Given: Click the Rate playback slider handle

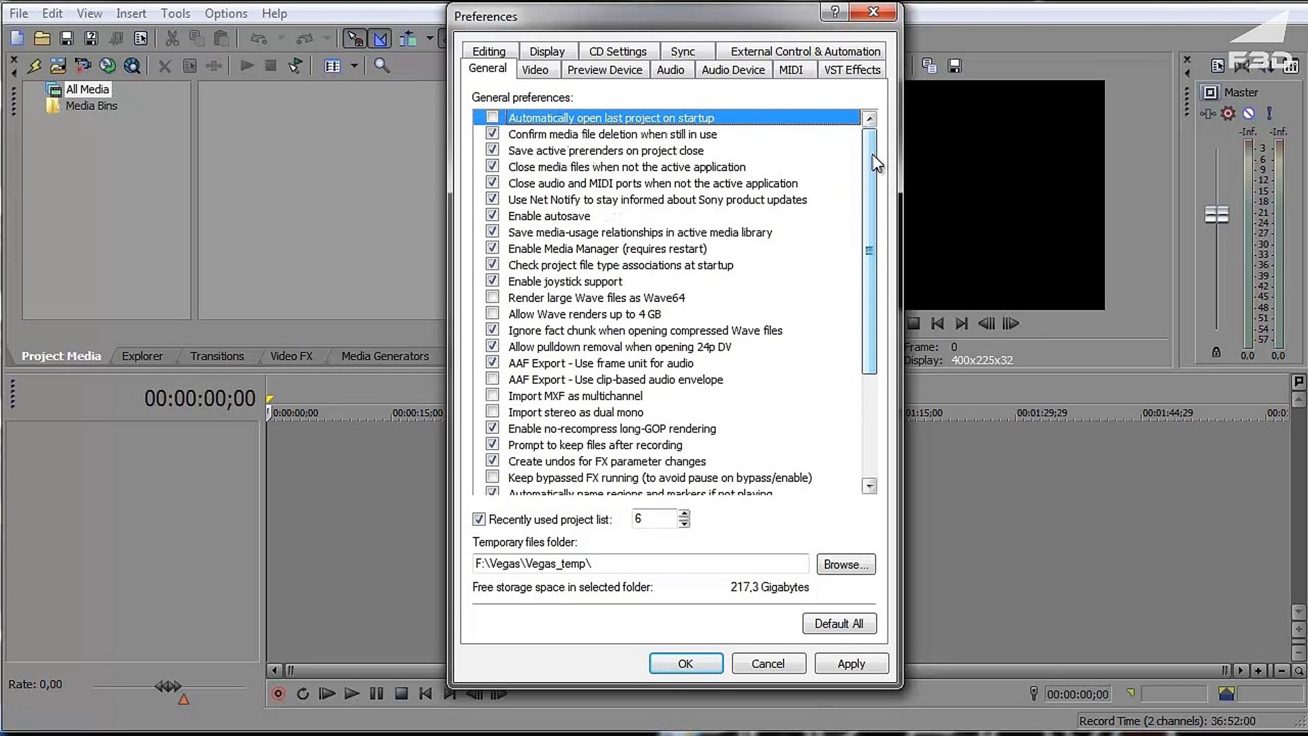Looking at the screenshot, I should point(168,686).
